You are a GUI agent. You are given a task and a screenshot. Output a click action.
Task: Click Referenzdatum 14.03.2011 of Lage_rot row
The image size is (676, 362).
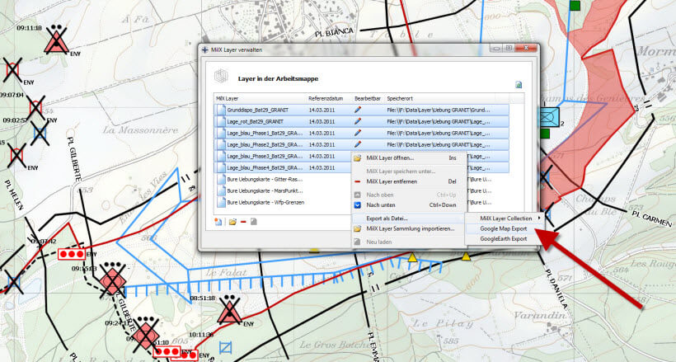point(322,122)
